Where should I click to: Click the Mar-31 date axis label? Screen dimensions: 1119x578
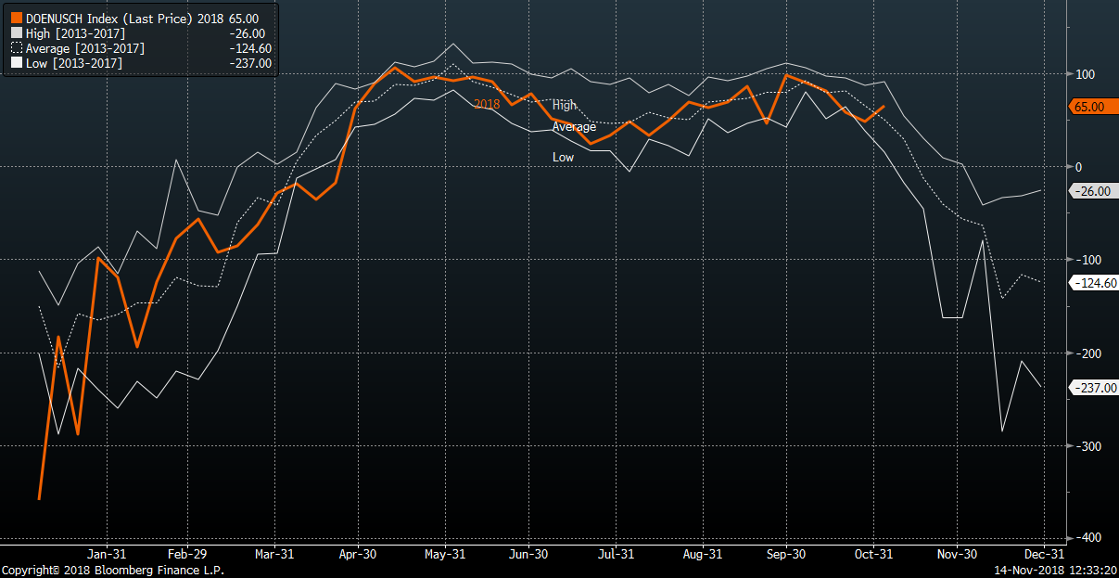pos(274,554)
